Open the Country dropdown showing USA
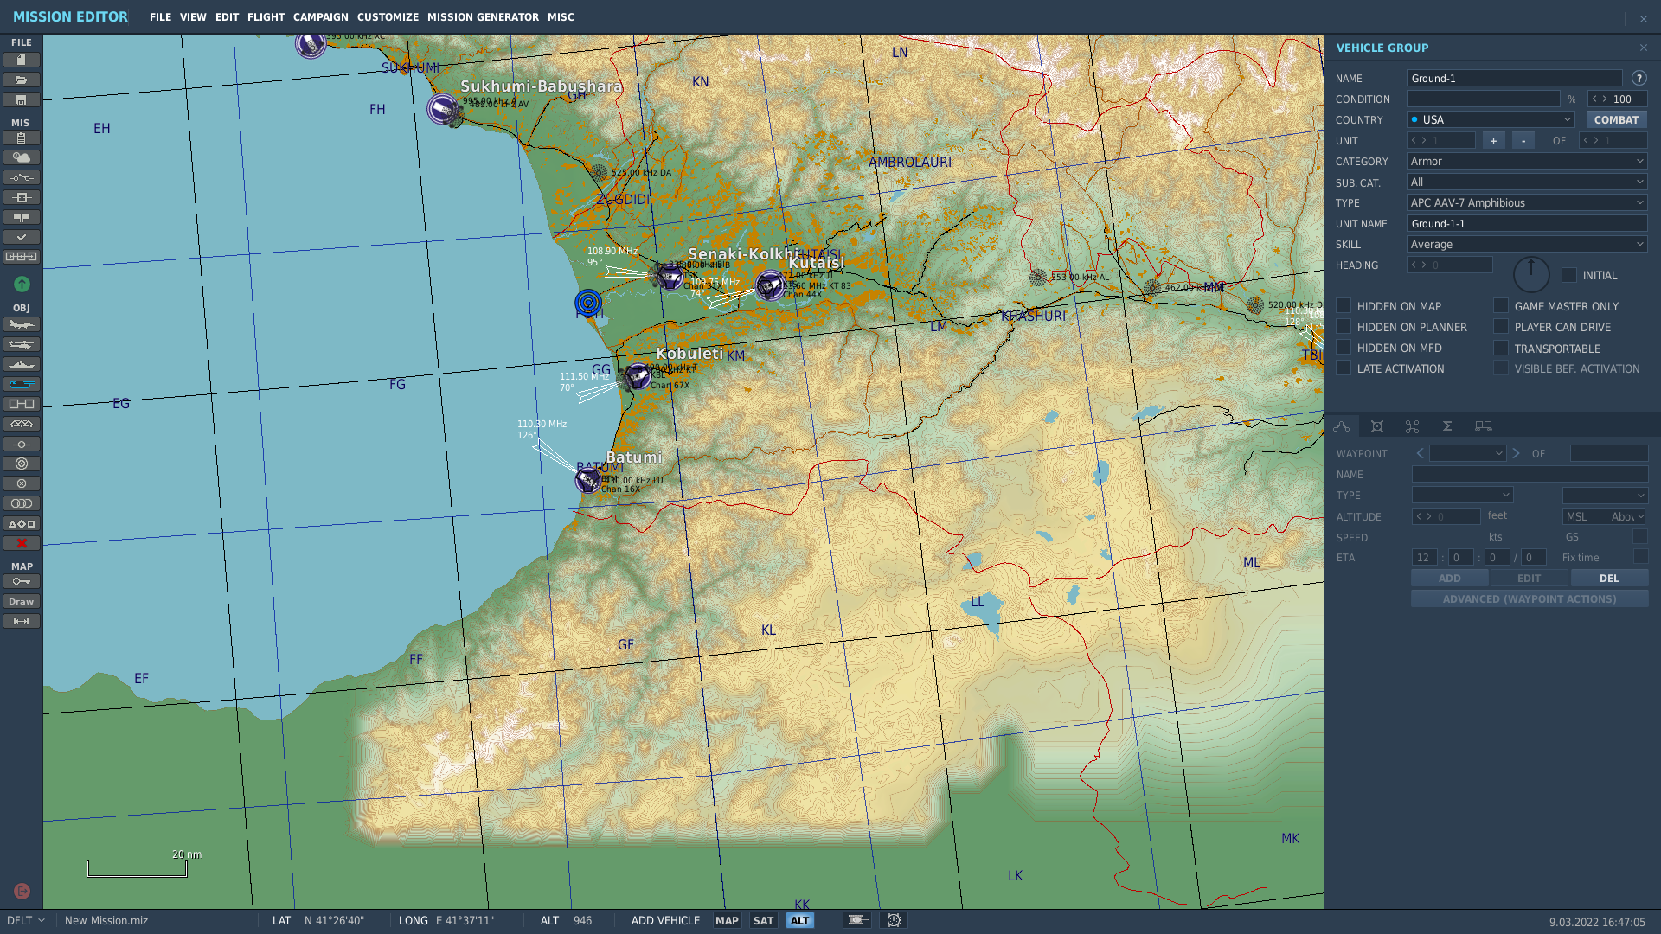 click(1491, 119)
